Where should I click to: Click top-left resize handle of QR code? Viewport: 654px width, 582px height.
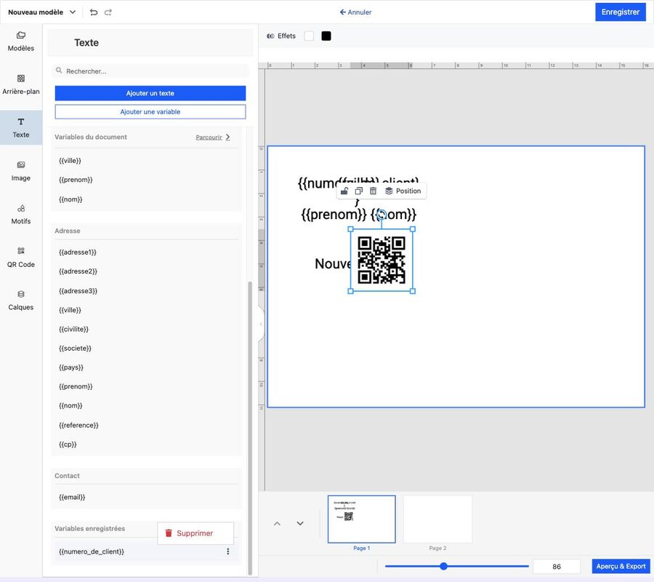tap(351, 229)
